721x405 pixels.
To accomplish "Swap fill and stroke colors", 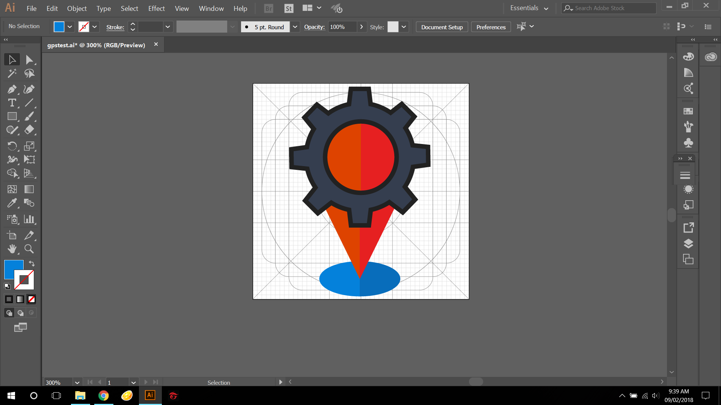I will click(x=32, y=264).
